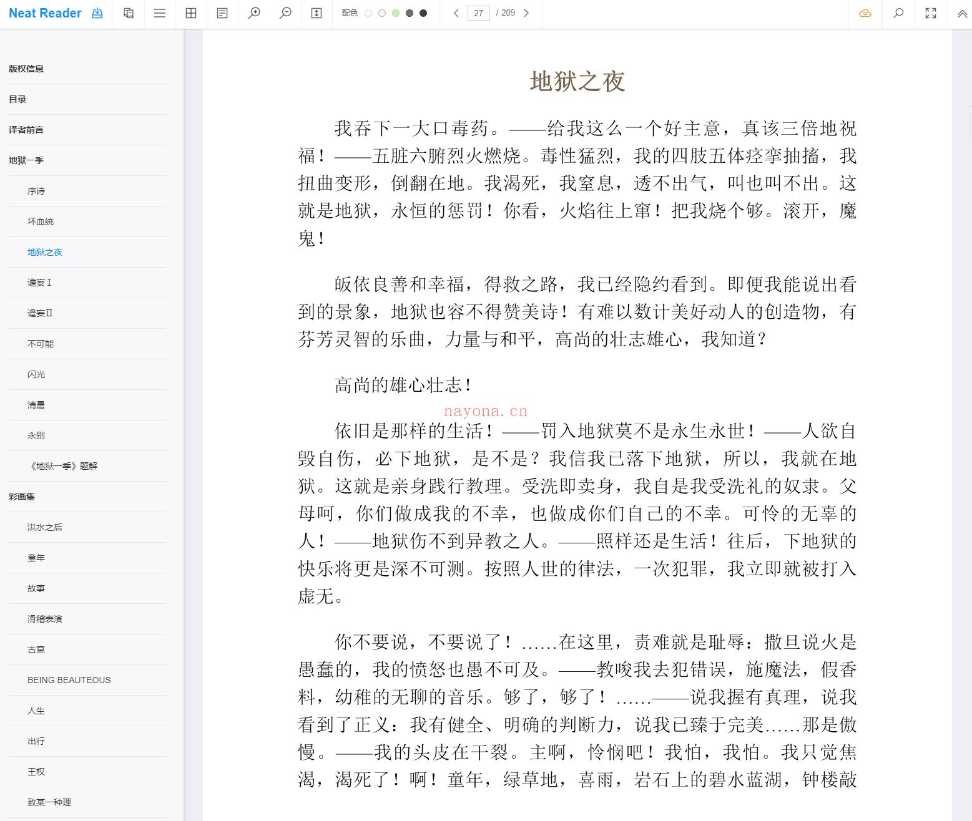Open 致某一种理 chapter
The height and width of the screenshot is (821, 972).
[x=49, y=802]
